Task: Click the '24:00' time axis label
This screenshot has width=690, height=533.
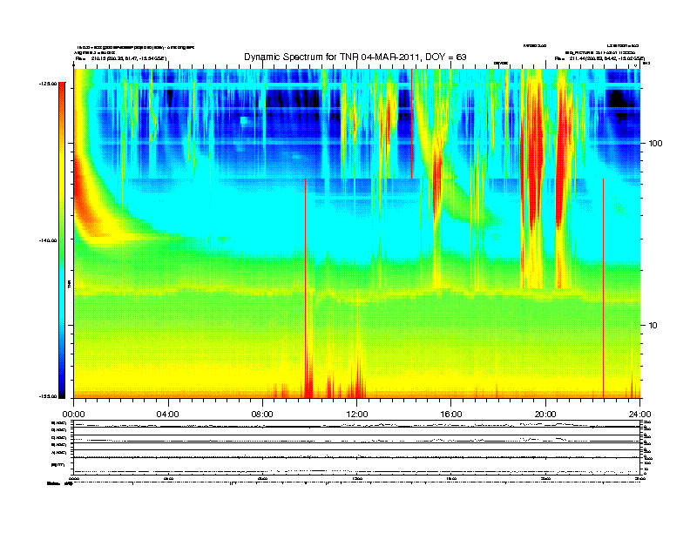Action: coord(639,414)
